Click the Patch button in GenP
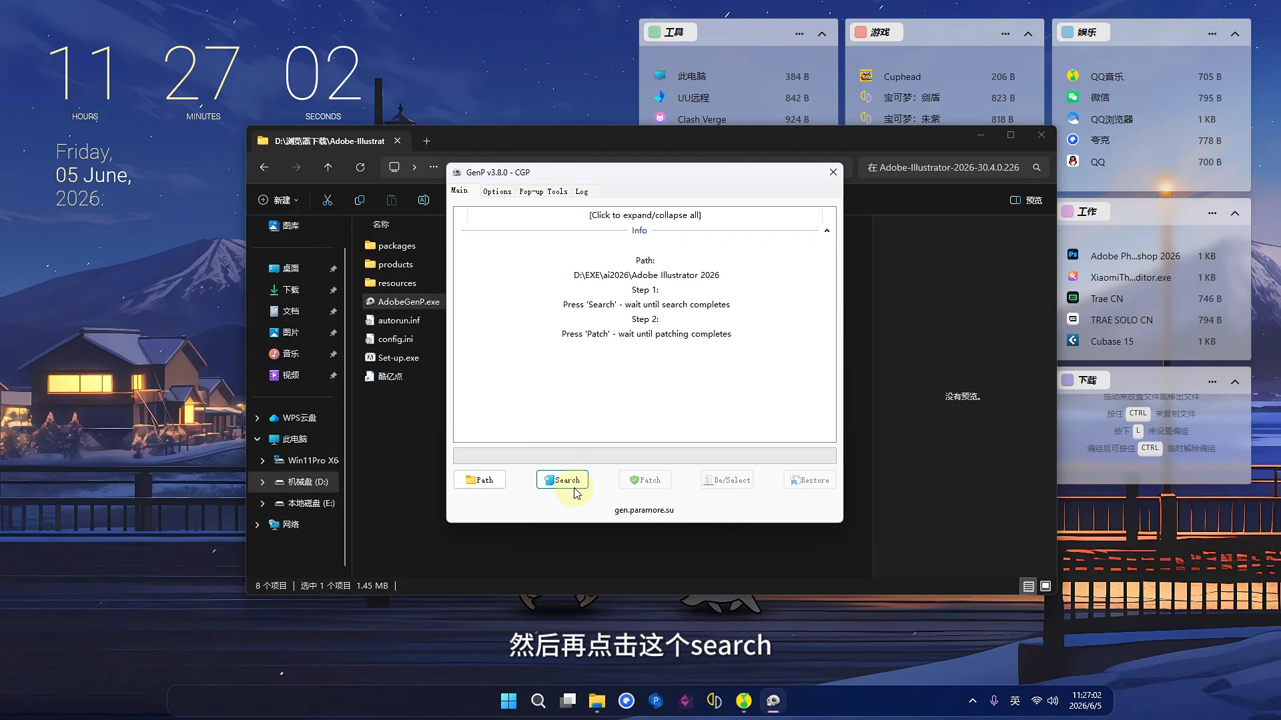Viewport: 1281px width, 720px height. coord(645,480)
